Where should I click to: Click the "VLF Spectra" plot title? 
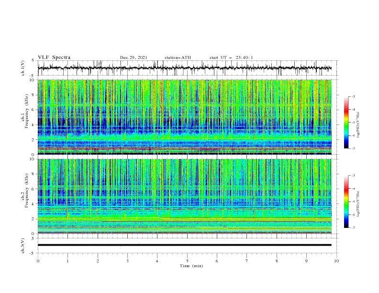(x=54, y=57)
